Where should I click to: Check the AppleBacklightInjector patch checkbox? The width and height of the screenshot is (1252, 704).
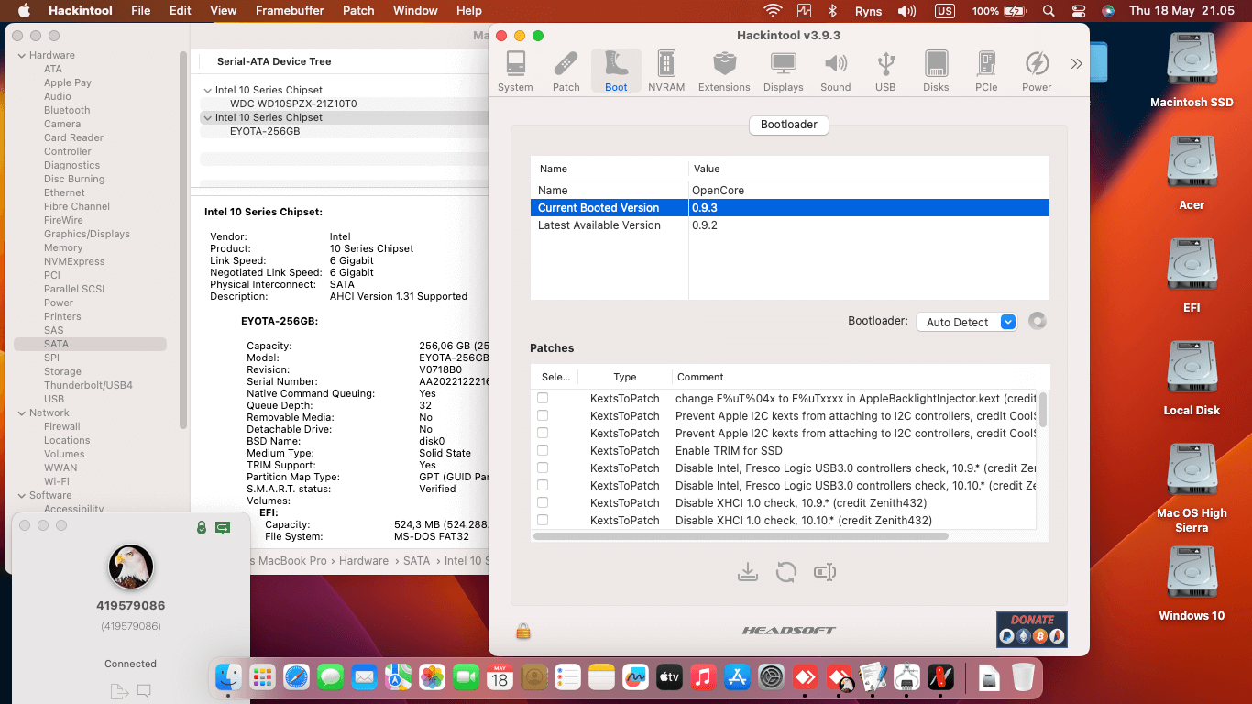[x=543, y=398]
